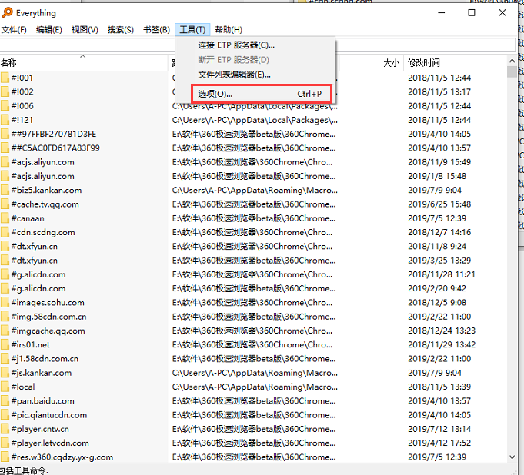Select the folder icon of #player.letvcdn.com
The image size is (524, 475).
5,443
